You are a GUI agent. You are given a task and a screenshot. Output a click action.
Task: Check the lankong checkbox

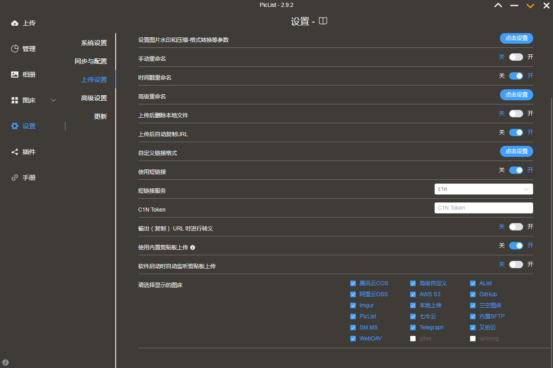[473, 339]
